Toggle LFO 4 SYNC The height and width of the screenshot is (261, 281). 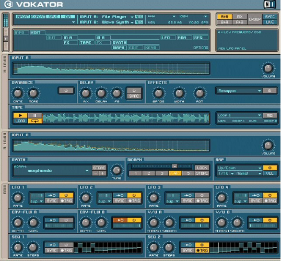(255, 201)
